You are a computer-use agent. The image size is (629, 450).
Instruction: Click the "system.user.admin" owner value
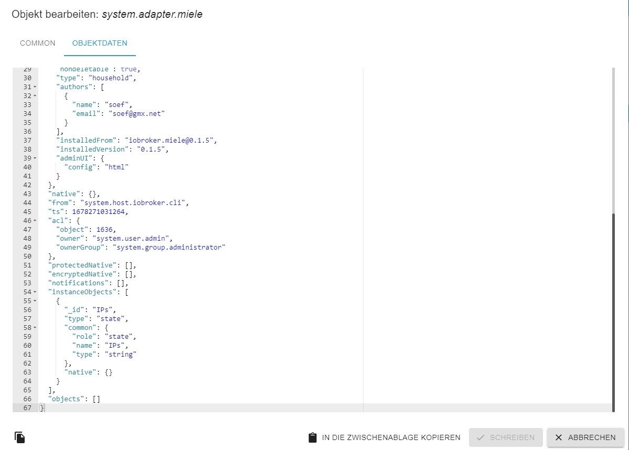[x=131, y=238]
